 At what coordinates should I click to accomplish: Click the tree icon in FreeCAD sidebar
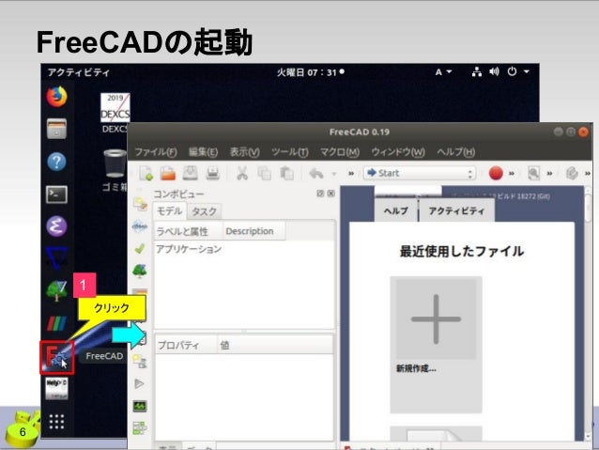click(140, 271)
